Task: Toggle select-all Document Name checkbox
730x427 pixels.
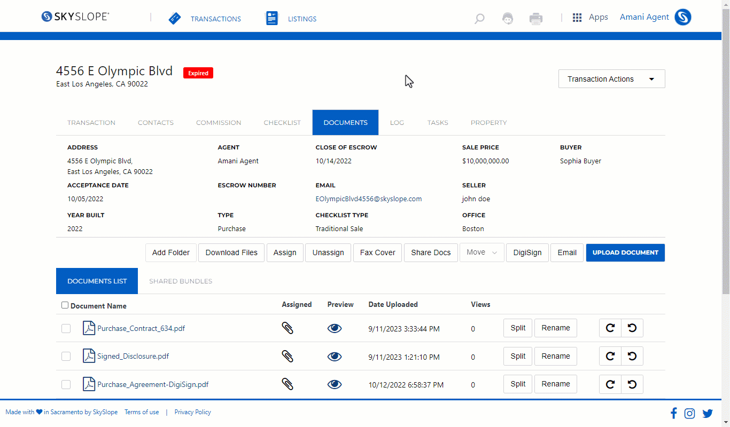Action: [65, 305]
